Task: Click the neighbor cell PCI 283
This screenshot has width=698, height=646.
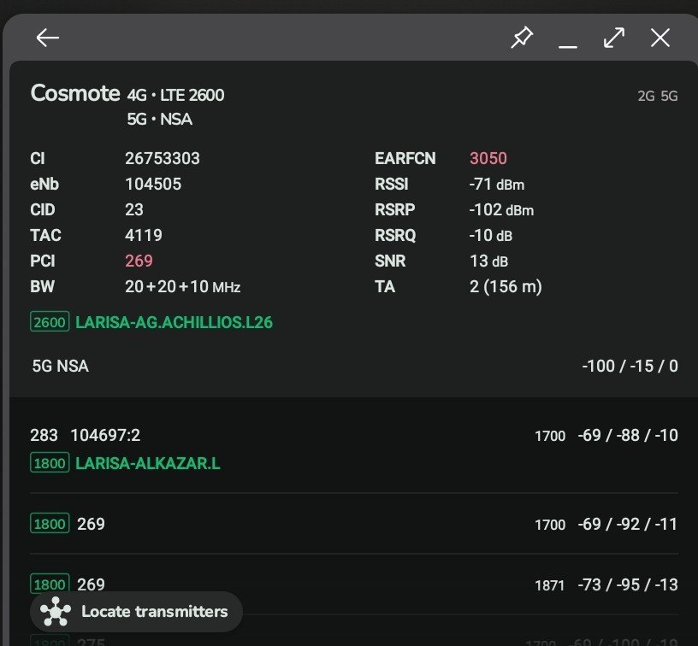Action: tap(44, 435)
